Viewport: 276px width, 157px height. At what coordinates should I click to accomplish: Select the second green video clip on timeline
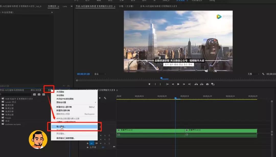(221, 131)
